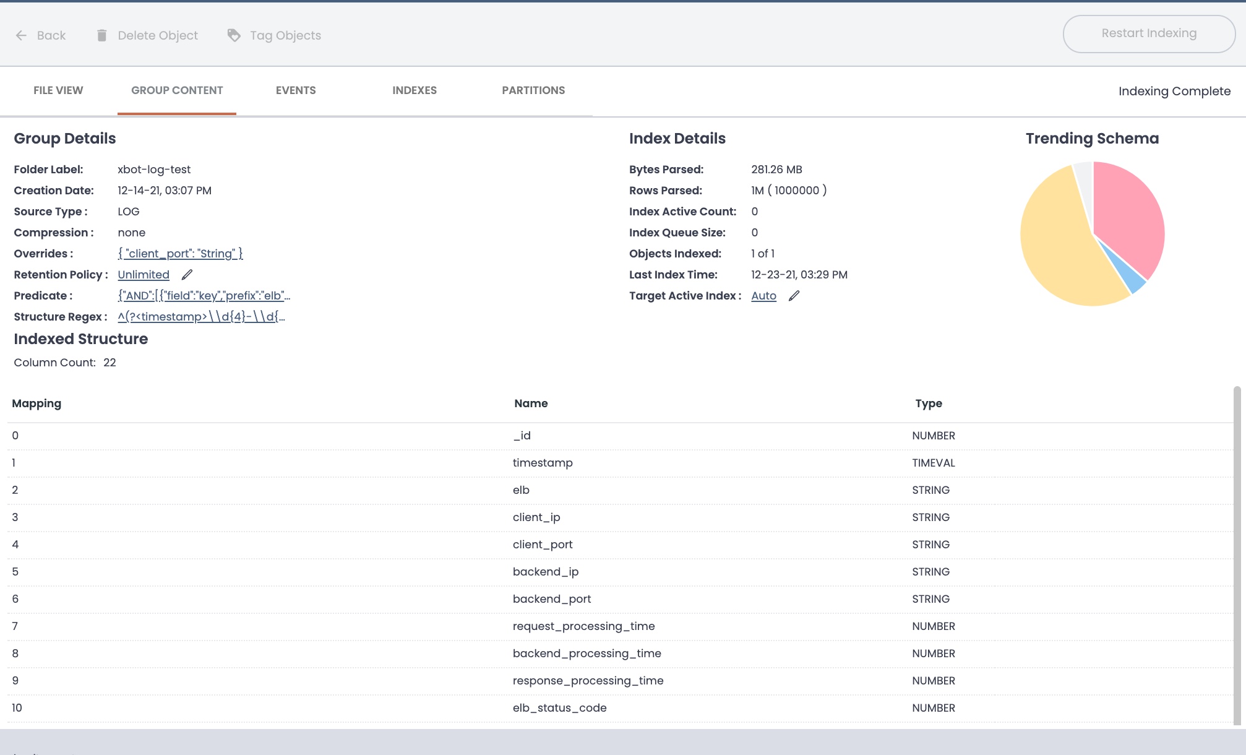Switch to the FILE VIEW tab
This screenshot has width=1246, height=755.
pos(58,90)
